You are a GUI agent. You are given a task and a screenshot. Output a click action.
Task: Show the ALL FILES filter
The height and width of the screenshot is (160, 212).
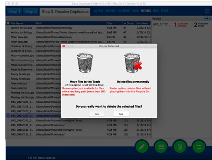click(x=98, y=11)
